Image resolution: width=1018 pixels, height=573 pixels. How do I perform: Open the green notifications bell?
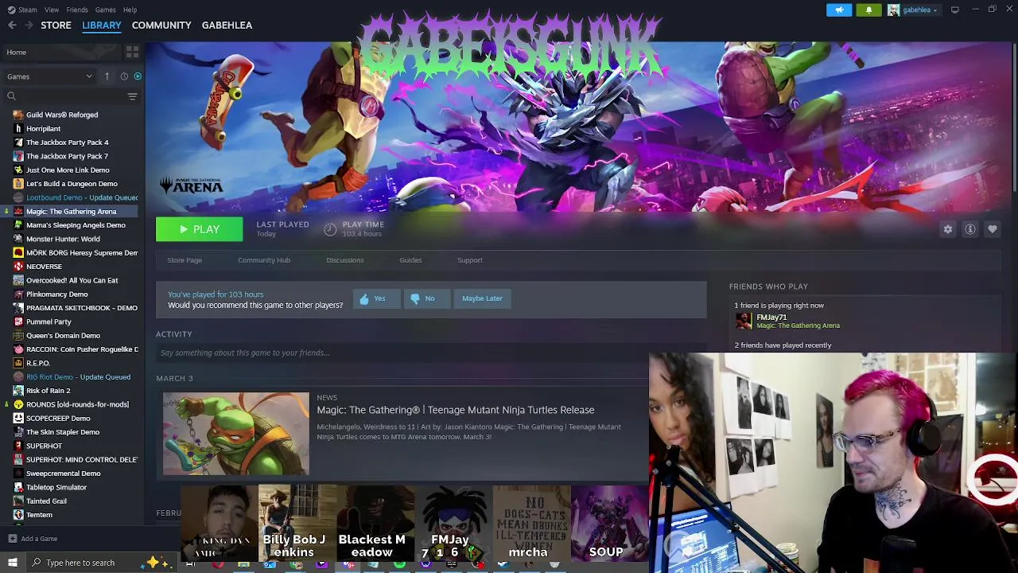point(868,10)
